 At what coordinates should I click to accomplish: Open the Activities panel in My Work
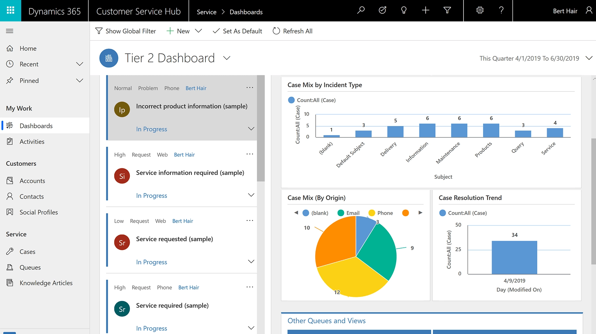click(x=31, y=141)
